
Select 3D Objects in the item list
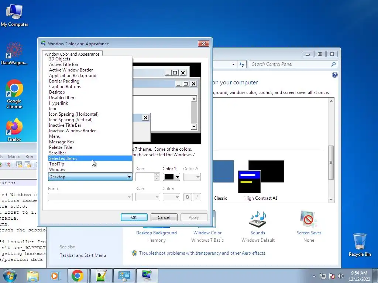click(x=90, y=59)
